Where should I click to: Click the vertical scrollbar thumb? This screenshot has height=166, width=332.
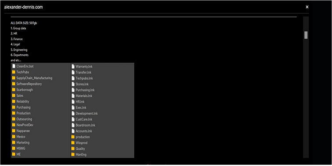(x=306, y=35)
